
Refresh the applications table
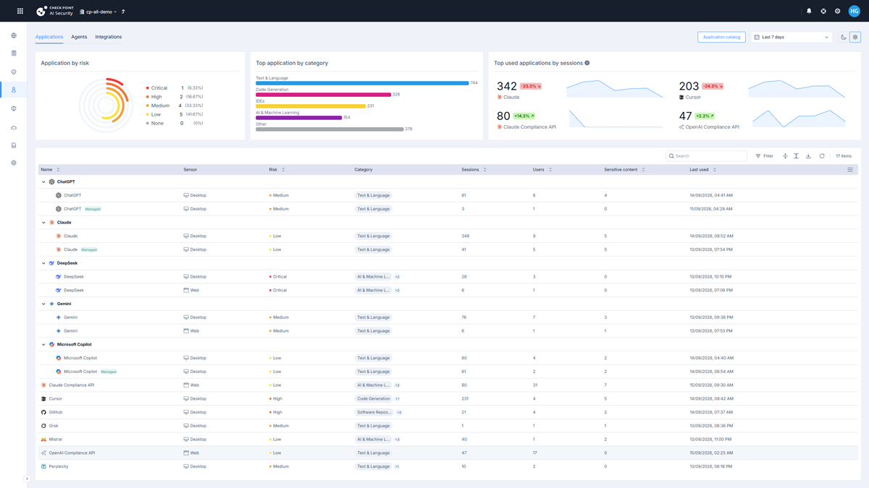(822, 156)
